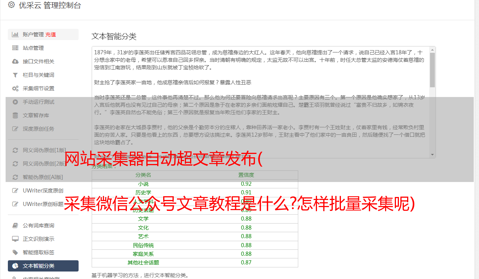Open UWriter深度原创 page
The width and height of the screenshot is (479, 279).
[43, 191]
